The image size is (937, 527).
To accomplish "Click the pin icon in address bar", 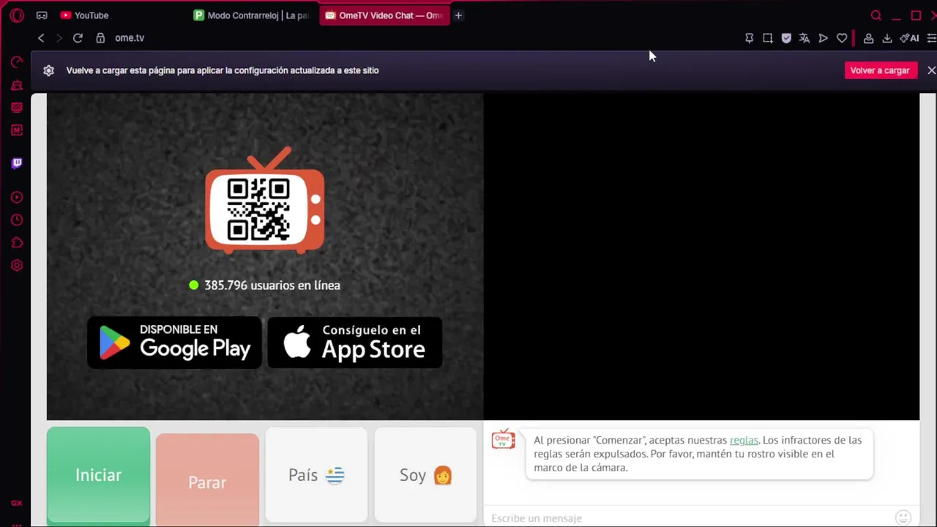I will click(x=749, y=38).
